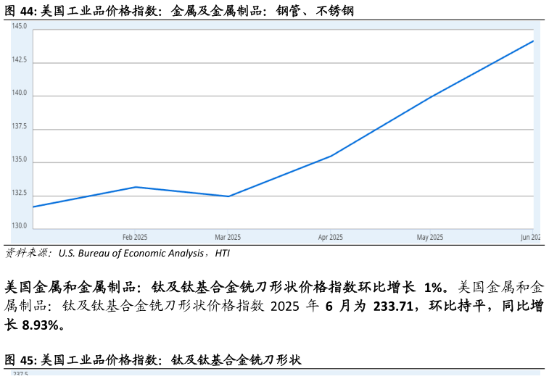
Task: Click the line's peak at right edge
Action: click(x=532, y=41)
